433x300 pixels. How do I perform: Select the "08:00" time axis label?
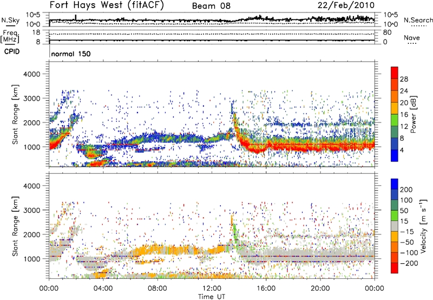158,289
